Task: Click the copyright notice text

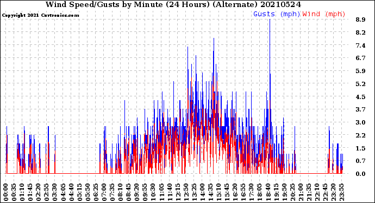Action: (x=40, y=15)
